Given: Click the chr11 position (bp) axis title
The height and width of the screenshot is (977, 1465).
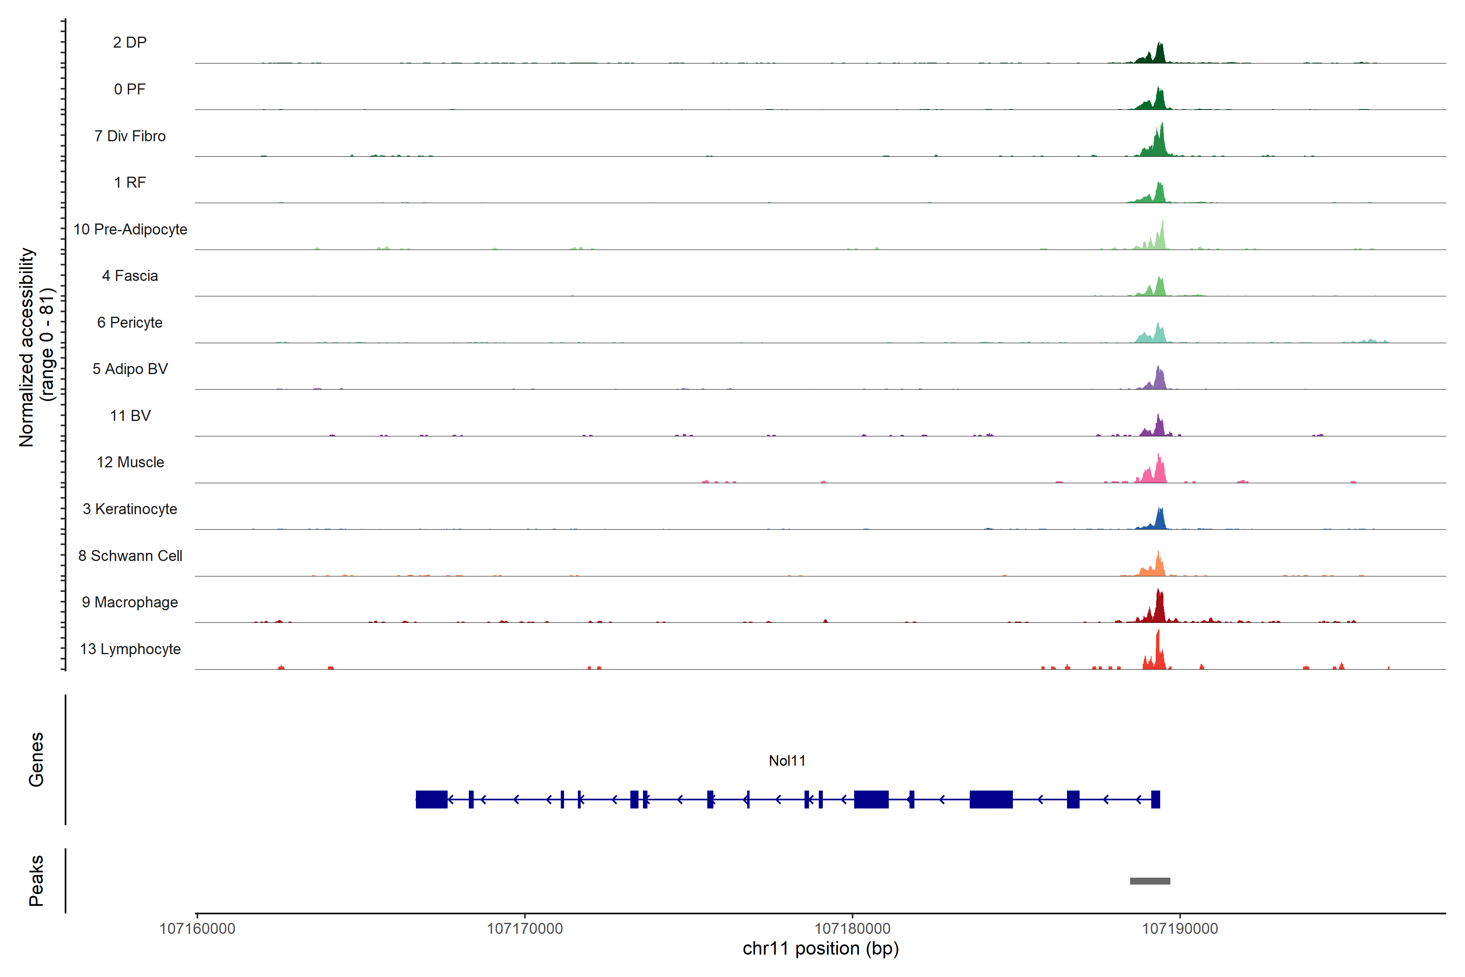Looking at the screenshot, I should coord(820,949).
